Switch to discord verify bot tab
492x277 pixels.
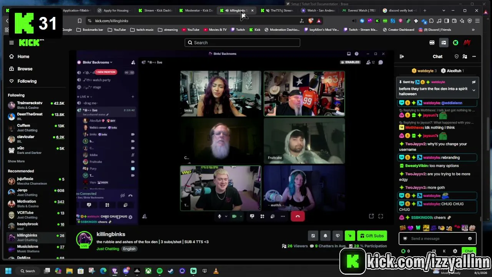click(400, 10)
